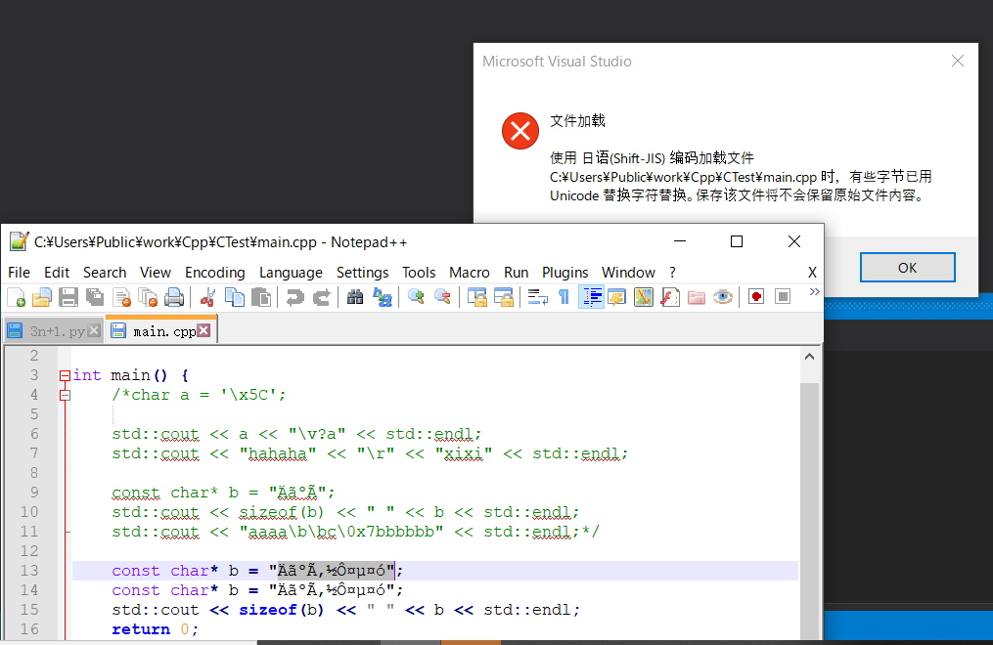Open Find with the binoculars icon
The height and width of the screenshot is (645, 993).
pos(356,297)
